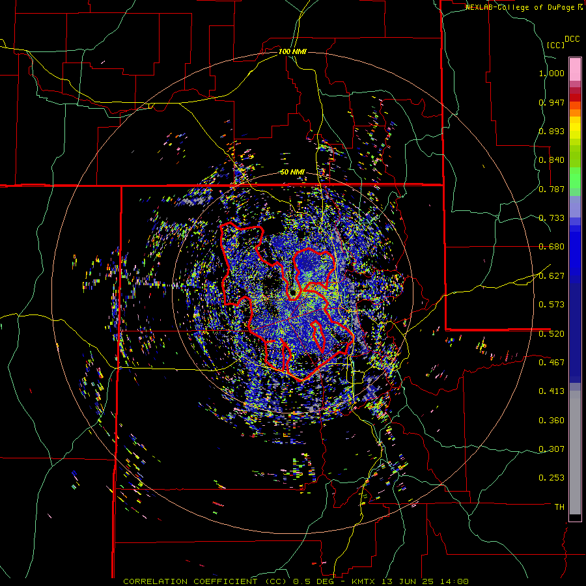Click the pink color swatch at scale top
This screenshot has width=586, height=586.
coord(575,69)
